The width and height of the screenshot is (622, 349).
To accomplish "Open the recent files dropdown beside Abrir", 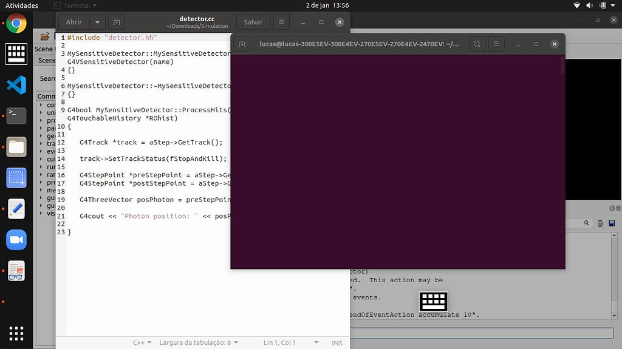I will click(x=97, y=22).
